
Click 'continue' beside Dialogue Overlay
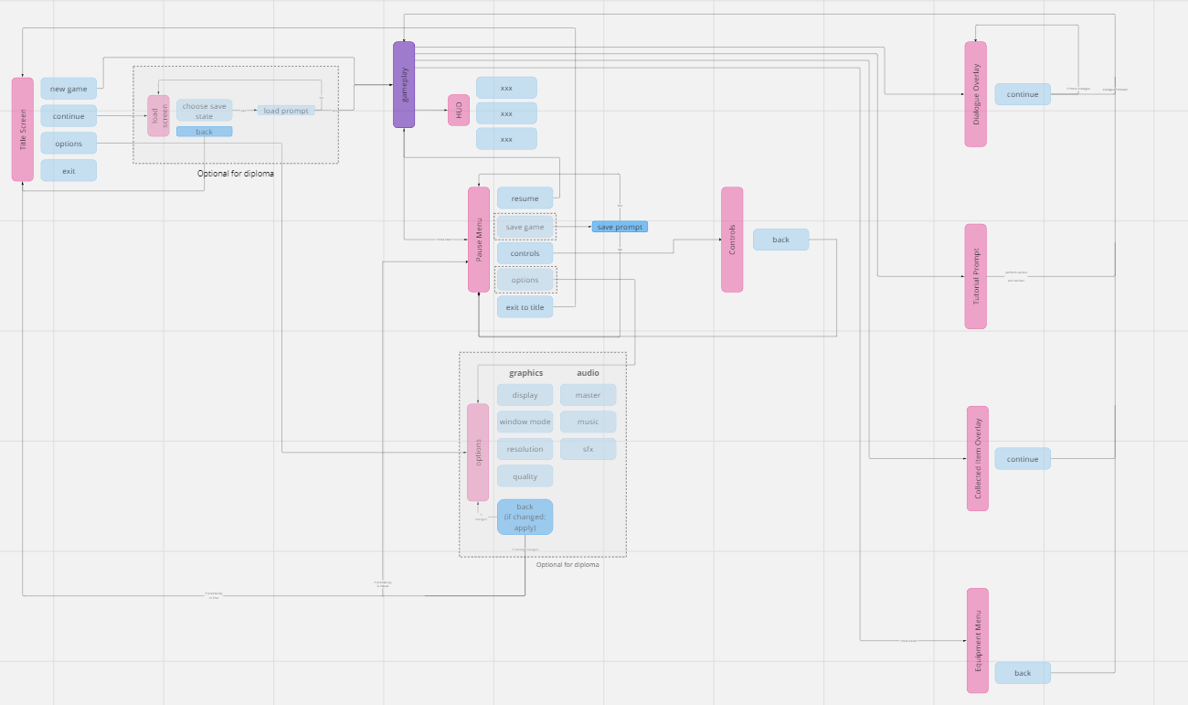pyautogui.click(x=1023, y=94)
